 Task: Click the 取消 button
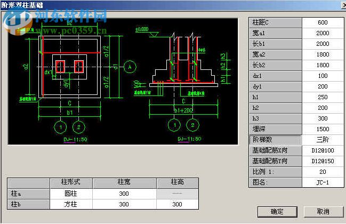[x=323, y=212]
